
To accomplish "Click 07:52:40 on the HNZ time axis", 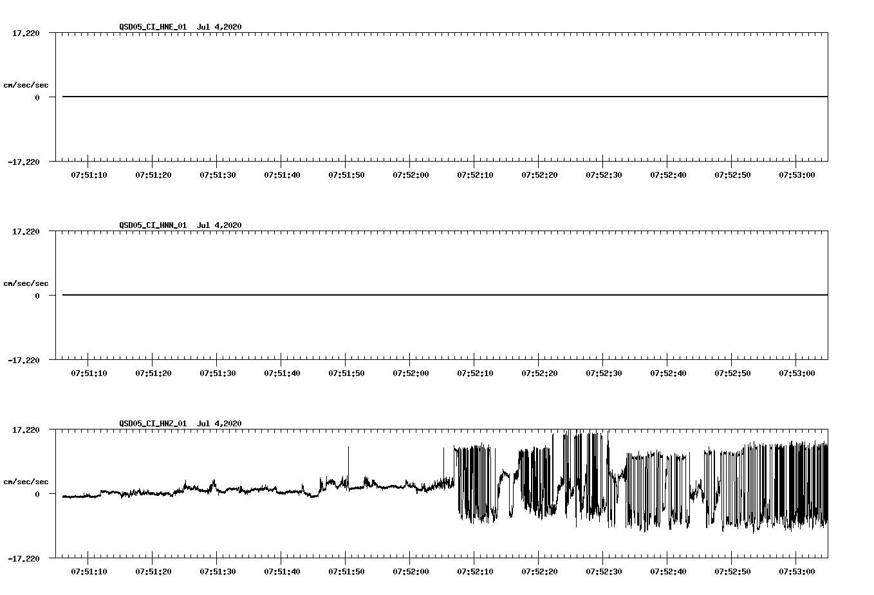I will pos(668,571).
